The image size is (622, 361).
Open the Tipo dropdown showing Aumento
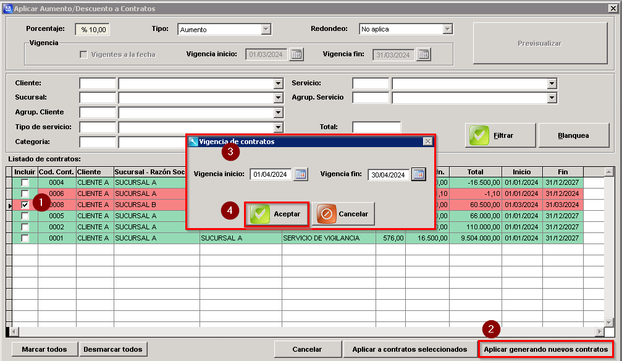point(266,30)
